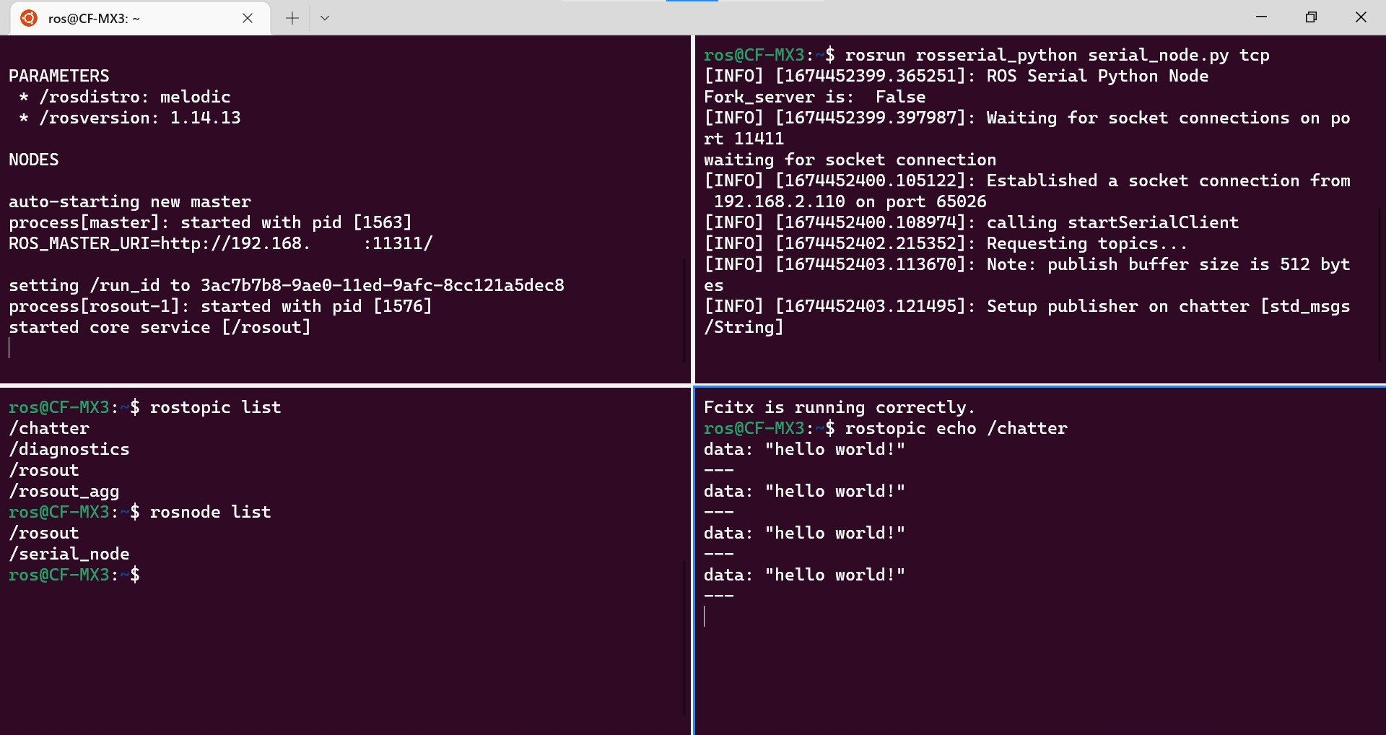Minimize the terminal window
The height and width of the screenshot is (735, 1386).
point(1261,17)
